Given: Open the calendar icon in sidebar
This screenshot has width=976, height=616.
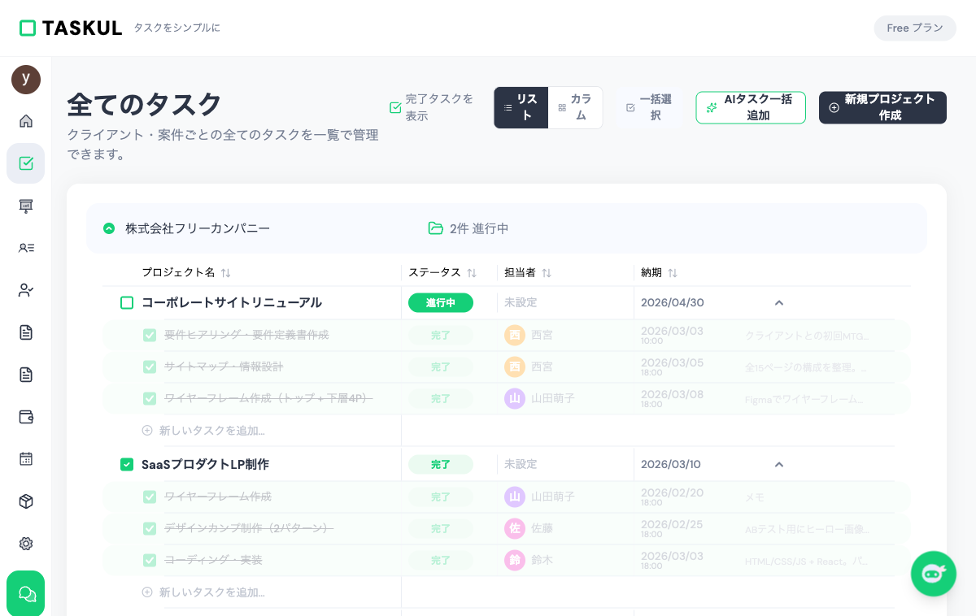Looking at the screenshot, I should [26, 459].
